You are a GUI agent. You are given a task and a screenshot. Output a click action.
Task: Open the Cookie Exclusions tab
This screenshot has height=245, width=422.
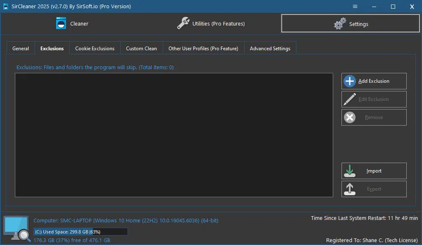click(95, 48)
